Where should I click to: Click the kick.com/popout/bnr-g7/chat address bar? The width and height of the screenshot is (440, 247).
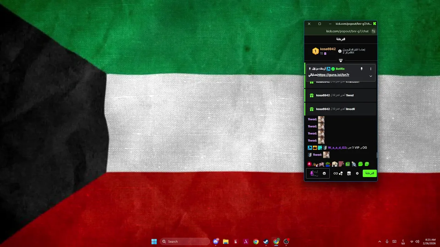pyautogui.click(x=347, y=31)
